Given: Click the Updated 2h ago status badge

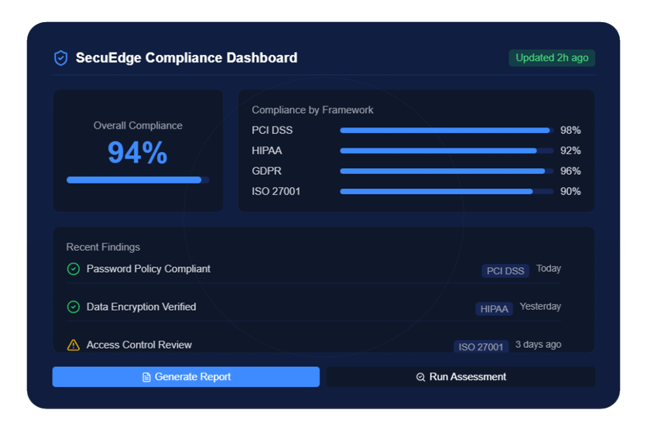Looking at the screenshot, I should [552, 58].
